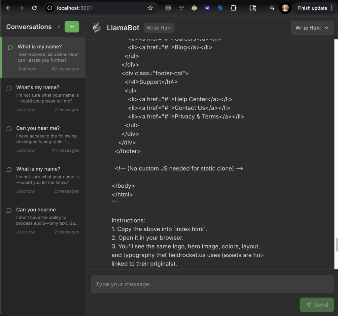Open the blue tag extension icon
This screenshot has height=316, width=338.
[220, 8]
